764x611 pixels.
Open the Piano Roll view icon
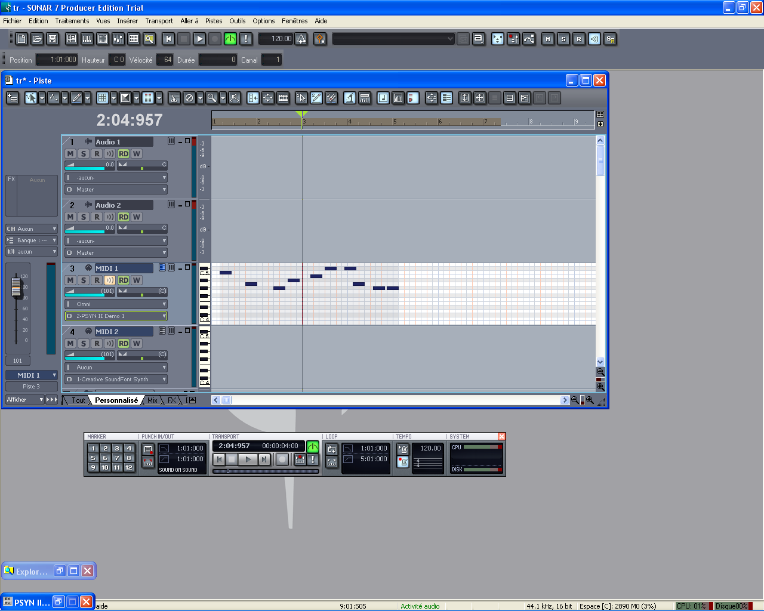(87, 39)
